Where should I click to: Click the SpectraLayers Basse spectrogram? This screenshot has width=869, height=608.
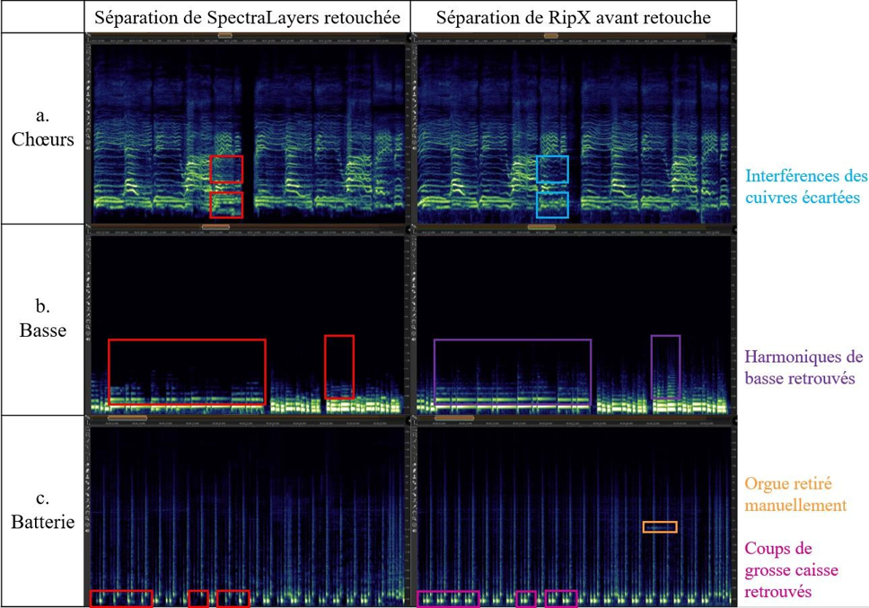(248, 325)
